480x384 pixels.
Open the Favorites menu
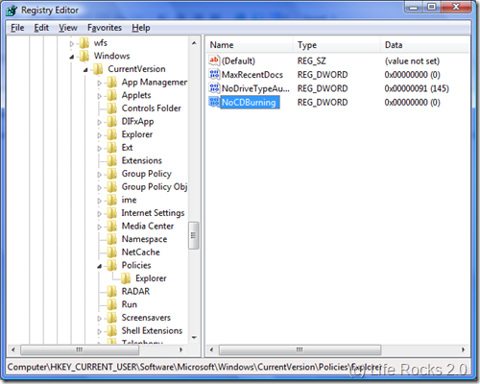coord(105,28)
